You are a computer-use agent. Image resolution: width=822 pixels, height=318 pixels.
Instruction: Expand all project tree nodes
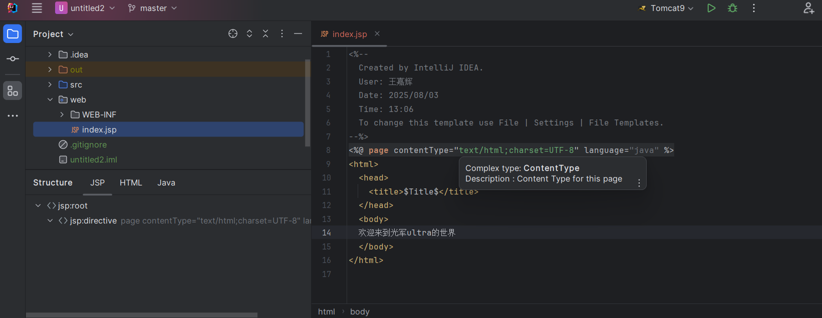(x=249, y=33)
